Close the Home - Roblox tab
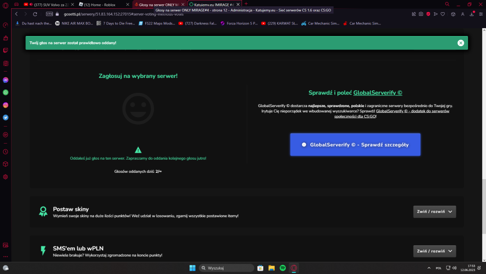The image size is (486, 274). coord(127,5)
